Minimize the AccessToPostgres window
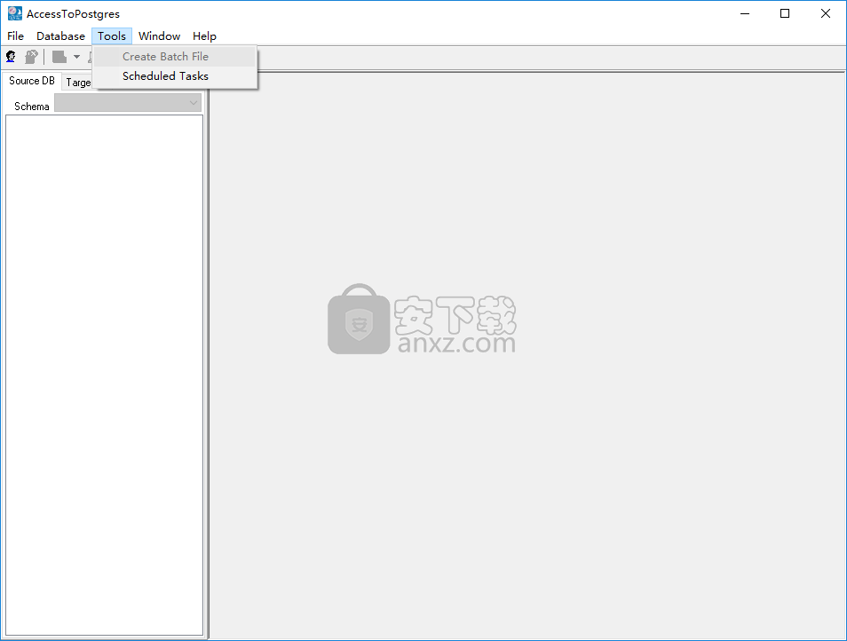 point(745,13)
